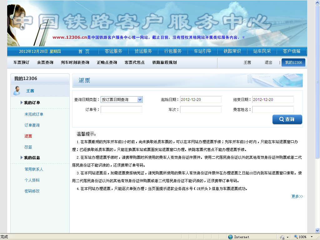Open 订单查询 in sidebar
320x240 pixels.
32,125
